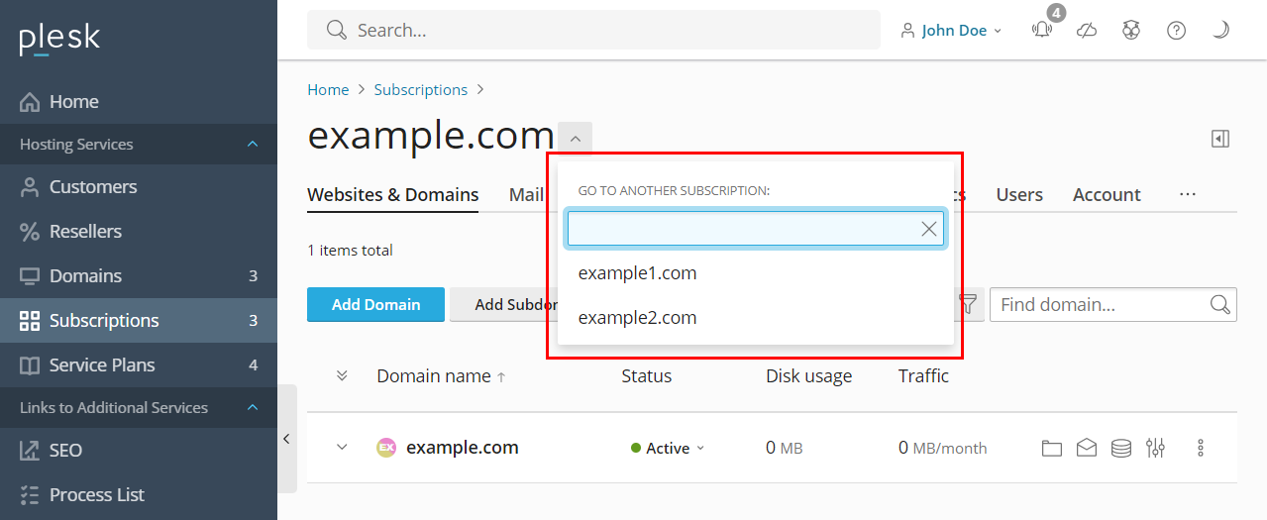Open Service Plans in the sidebar

[x=102, y=365]
